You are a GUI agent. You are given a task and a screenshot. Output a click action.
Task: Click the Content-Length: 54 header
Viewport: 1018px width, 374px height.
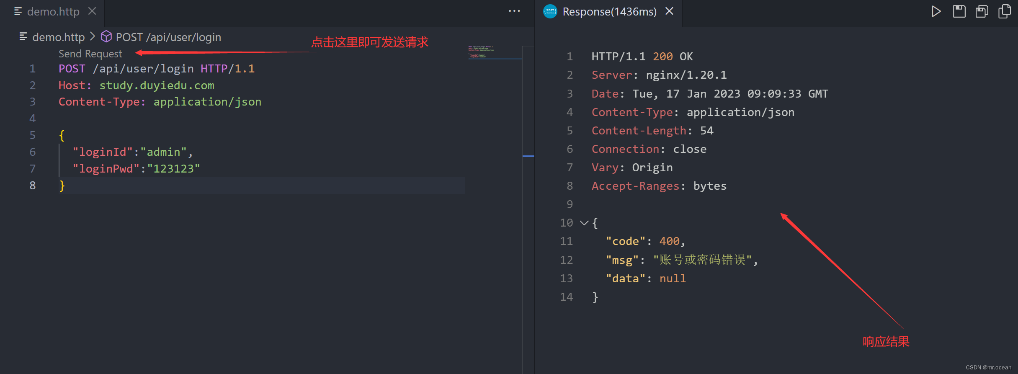coord(652,131)
